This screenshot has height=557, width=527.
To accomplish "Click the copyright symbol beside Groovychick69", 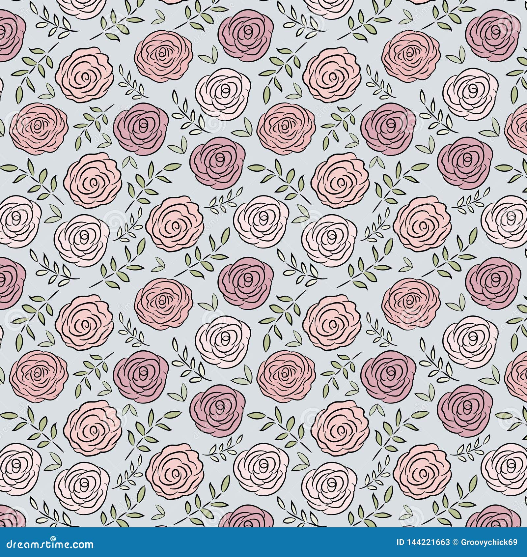I will 456,542.
